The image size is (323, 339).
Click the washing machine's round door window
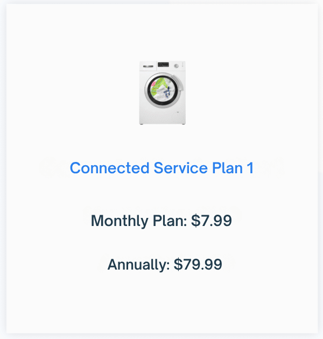pos(163,90)
